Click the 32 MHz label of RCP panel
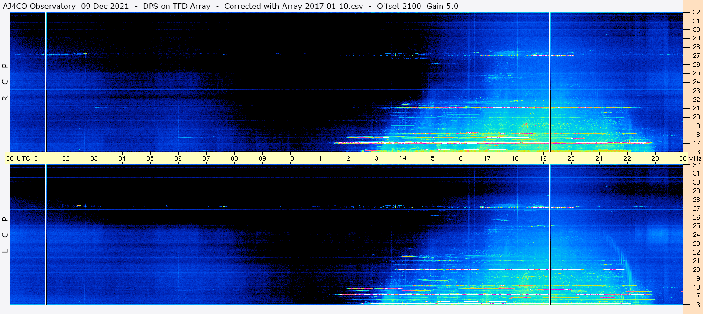703x314 pixels. coord(696,13)
